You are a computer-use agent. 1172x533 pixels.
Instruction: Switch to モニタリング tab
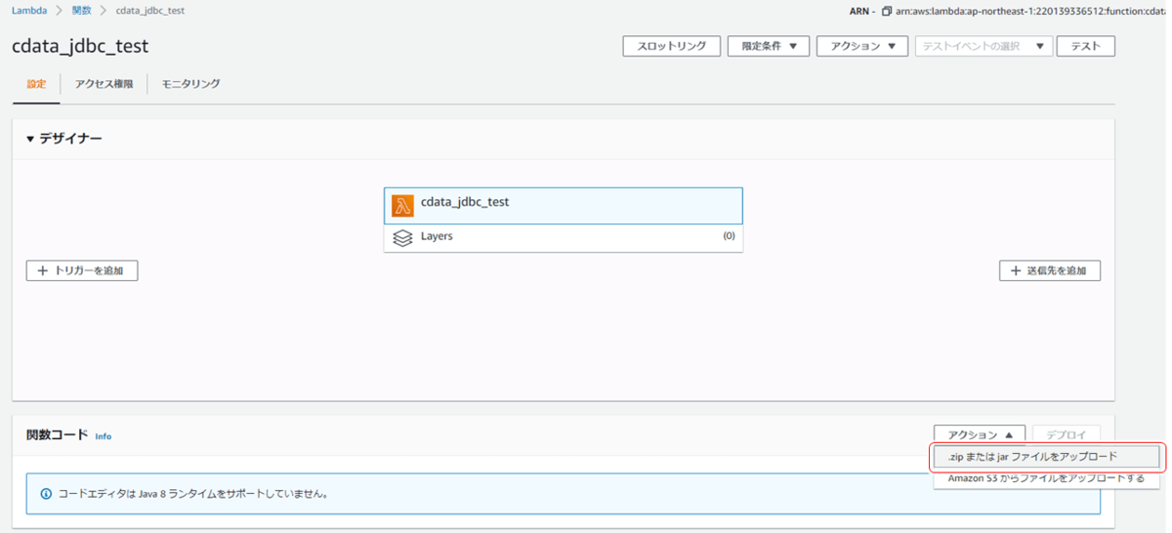[190, 84]
